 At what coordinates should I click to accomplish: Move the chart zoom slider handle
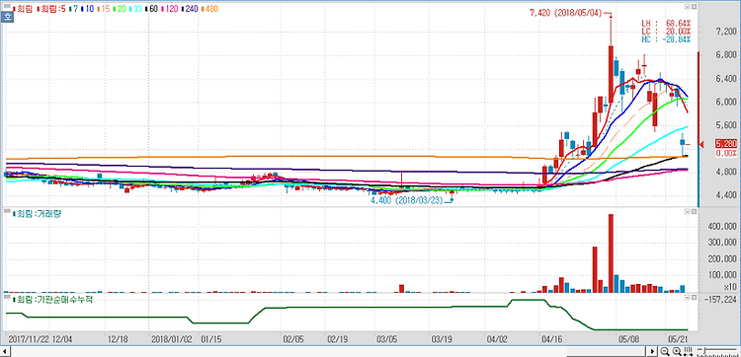tap(703, 351)
